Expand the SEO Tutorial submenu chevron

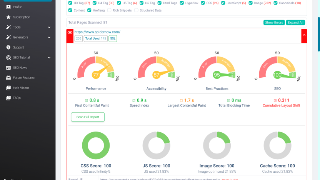tap(49, 58)
